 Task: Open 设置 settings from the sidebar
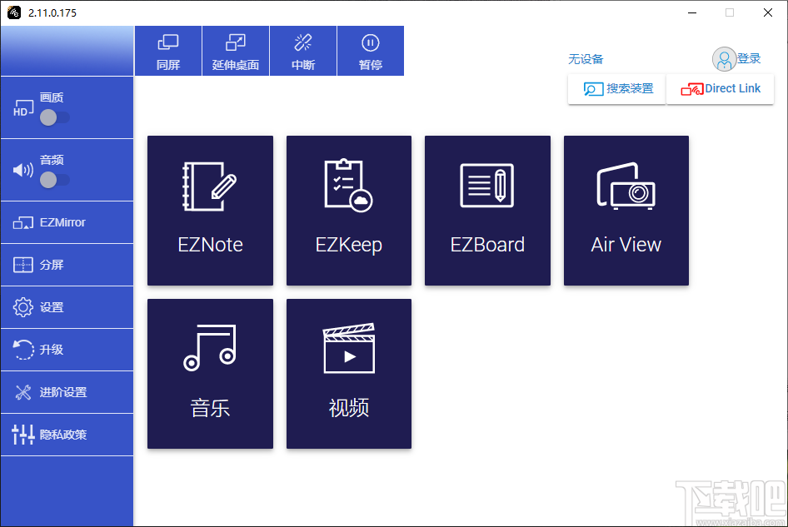[67, 307]
